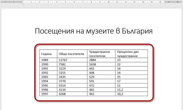Click the year cell '1994'
The width and height of the screenshot is (183, 110).
pos(48,81)
